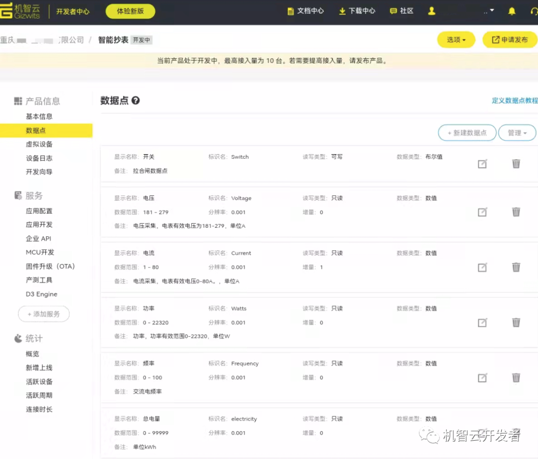The width and height of the screenshot is (538, 459).
Task: Delete the Voltage data point
Action: point(516,212)
